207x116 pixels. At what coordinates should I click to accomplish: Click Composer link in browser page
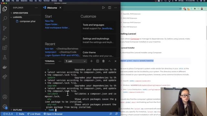coord(135,39)
